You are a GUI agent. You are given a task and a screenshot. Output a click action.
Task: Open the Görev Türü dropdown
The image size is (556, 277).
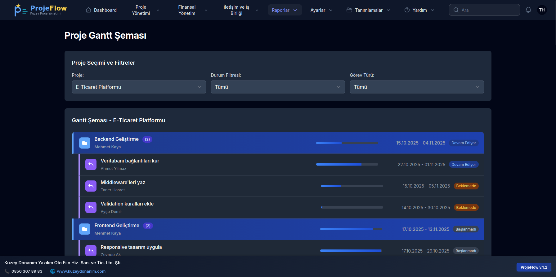417,87
